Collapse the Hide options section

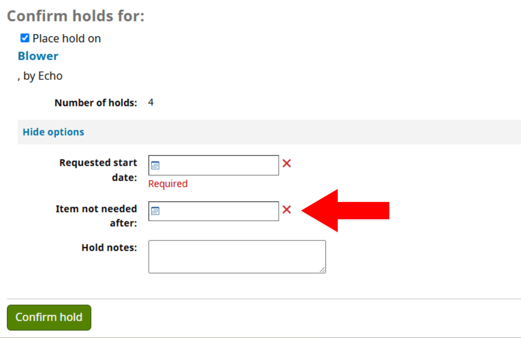(x=53, y=132)
